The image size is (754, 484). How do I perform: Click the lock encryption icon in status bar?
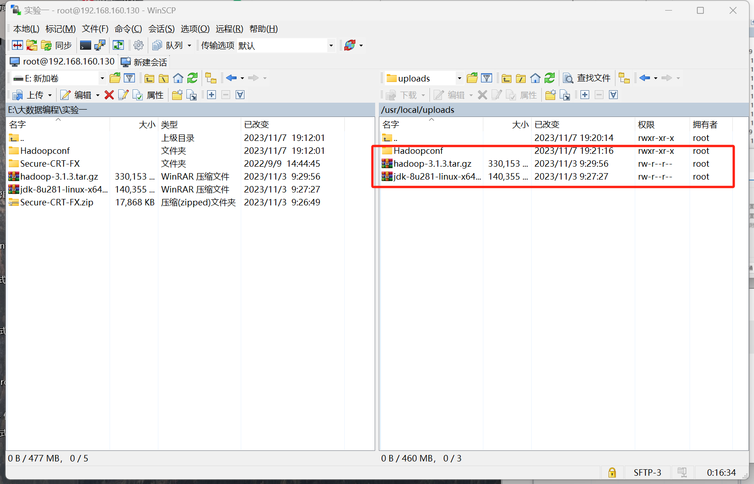612,472
